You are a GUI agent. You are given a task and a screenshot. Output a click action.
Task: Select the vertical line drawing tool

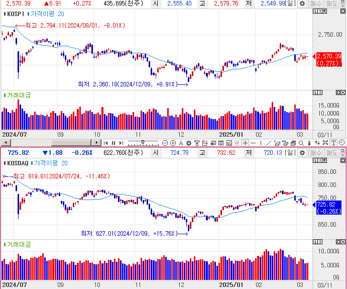pyautogui.click(x=261, y=143)
